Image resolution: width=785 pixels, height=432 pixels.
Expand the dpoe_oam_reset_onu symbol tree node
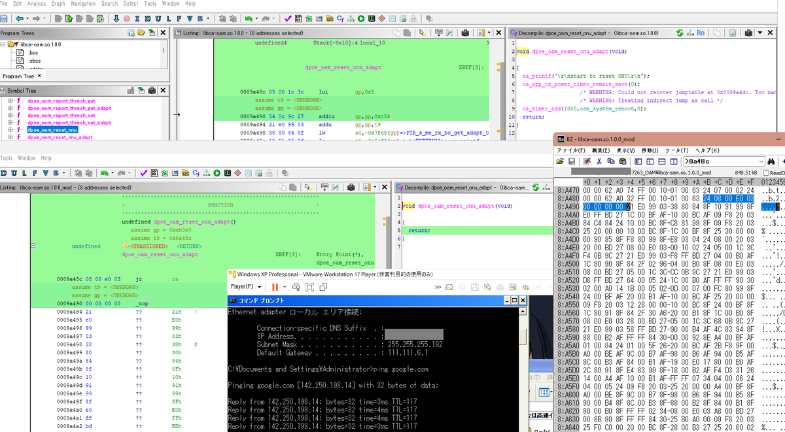[x=10, y=129]
